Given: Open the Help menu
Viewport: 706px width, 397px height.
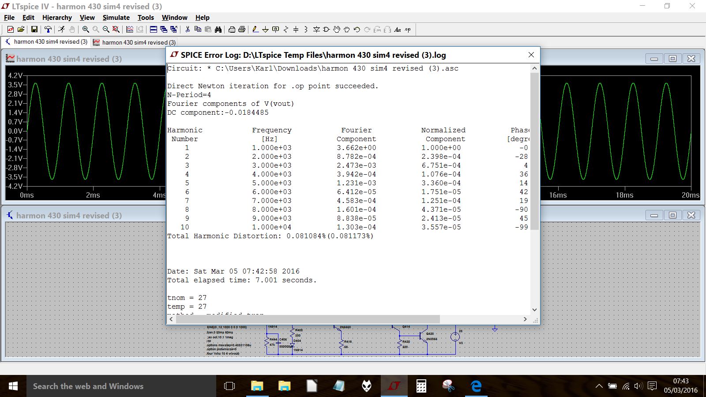Looking at the screenshot, I should (x=203, y=18).
